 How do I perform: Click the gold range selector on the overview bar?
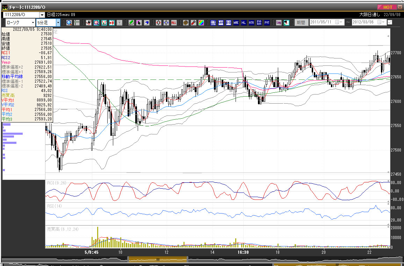[x=158, y=259]
